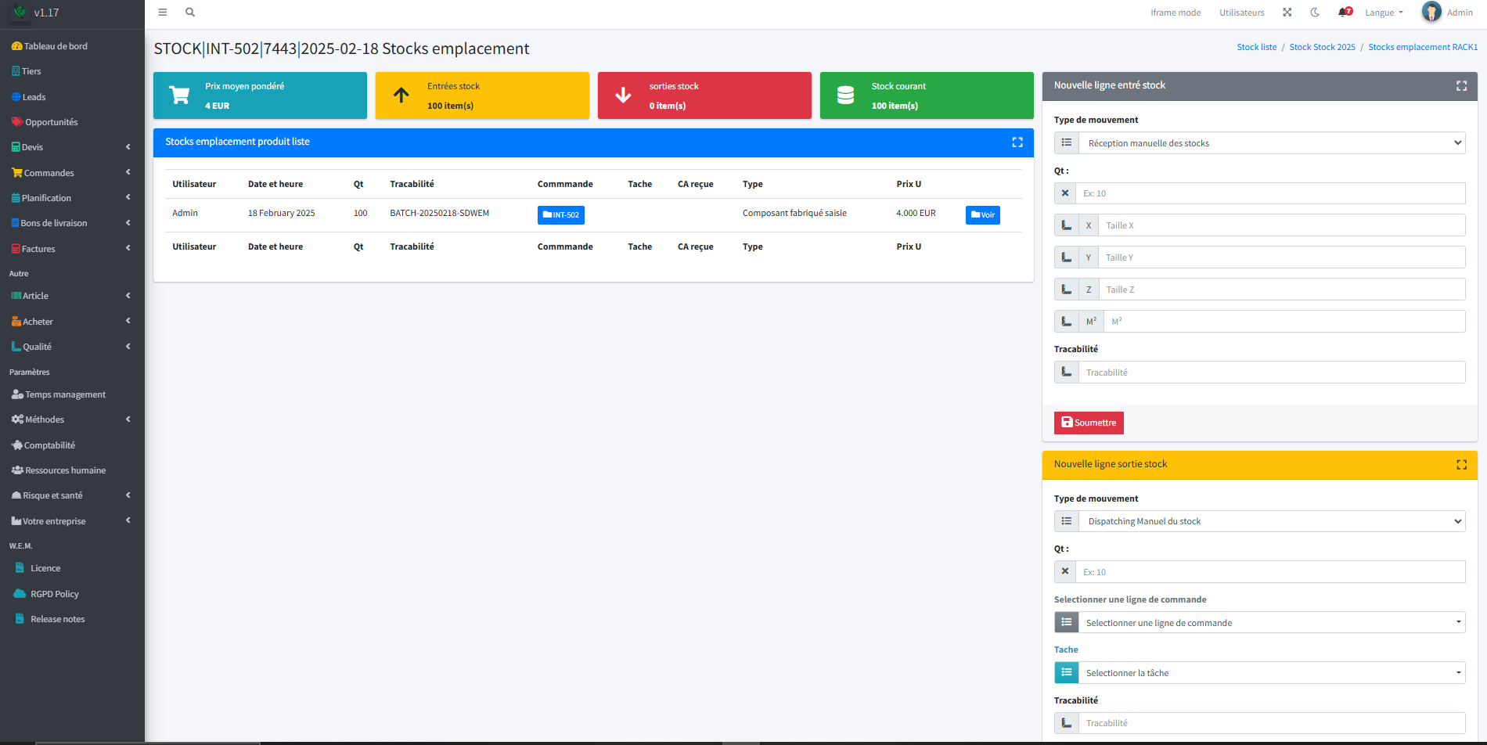The image size is (1487, 745).
Task: Open the Dispatching Manuel du stock dropdown
Action: 1271,521
